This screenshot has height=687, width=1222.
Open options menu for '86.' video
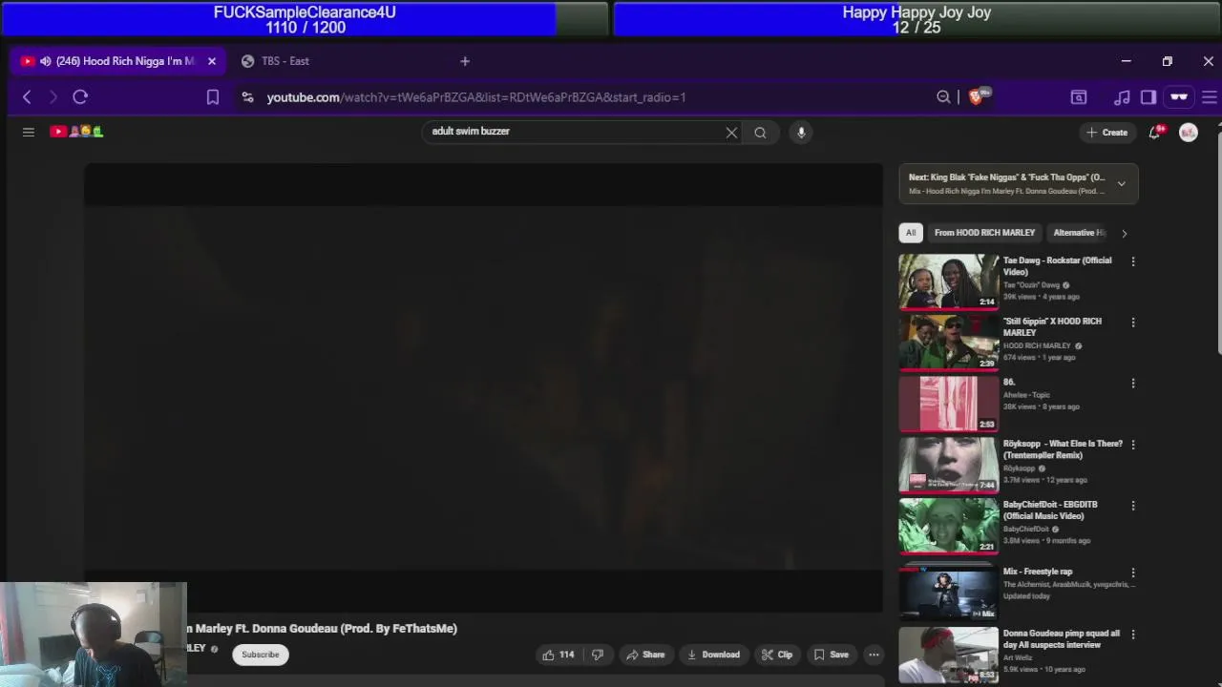tap(1133, 384)
